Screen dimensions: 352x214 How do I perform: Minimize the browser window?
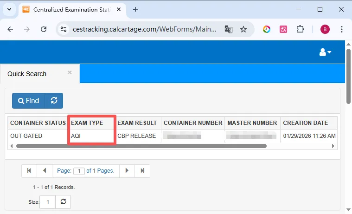click(299, 9)
